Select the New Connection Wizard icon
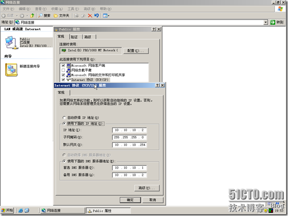The width and height of the screenshot is (288, 216). (11, 70)
